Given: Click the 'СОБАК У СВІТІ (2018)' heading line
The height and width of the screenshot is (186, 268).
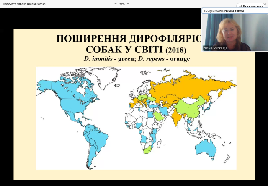Looking at the screenshot, I should coord(136,50).
